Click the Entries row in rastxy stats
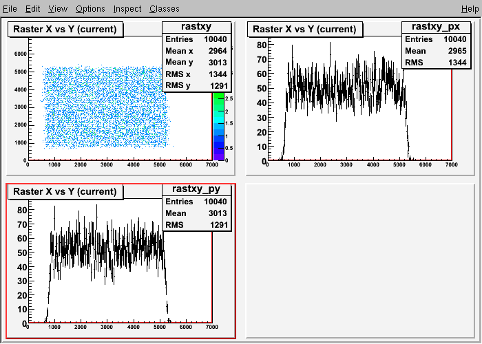Screen dimensions: 482x344 [196, 39]
